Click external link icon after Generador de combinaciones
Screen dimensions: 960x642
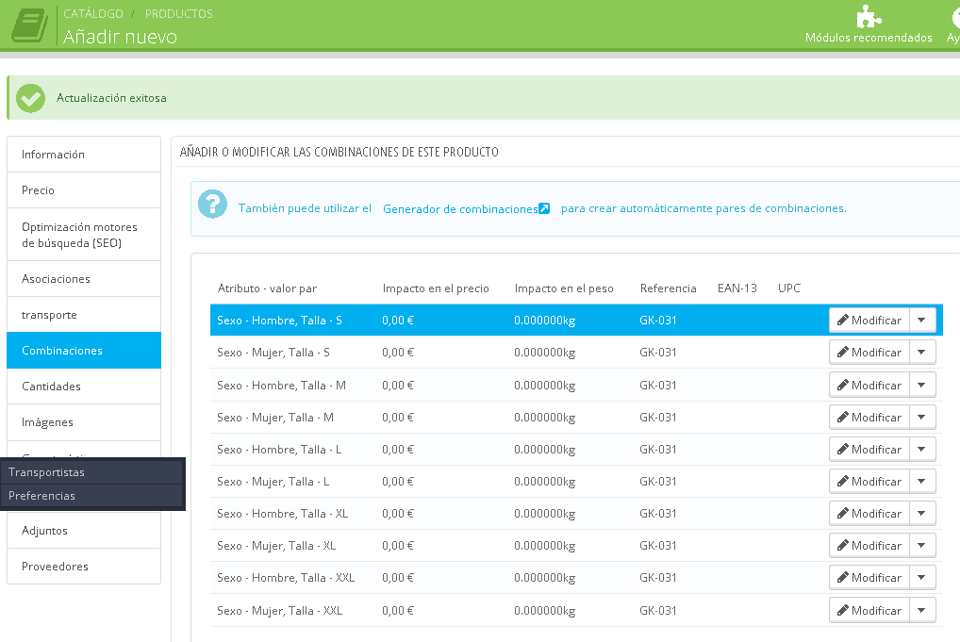pos(544,209)
